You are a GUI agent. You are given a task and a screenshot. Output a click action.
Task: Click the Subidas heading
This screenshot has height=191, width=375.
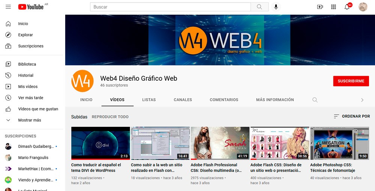pos(79,117)
